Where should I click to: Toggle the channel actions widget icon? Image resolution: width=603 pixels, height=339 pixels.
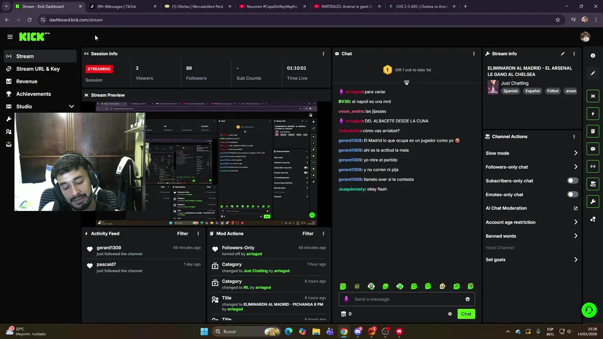pyautogui.click(x=593, y=184)
